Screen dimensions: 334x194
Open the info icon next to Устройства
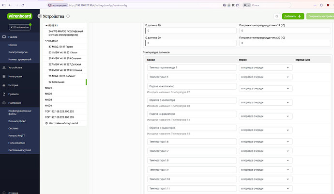[68, 16]
